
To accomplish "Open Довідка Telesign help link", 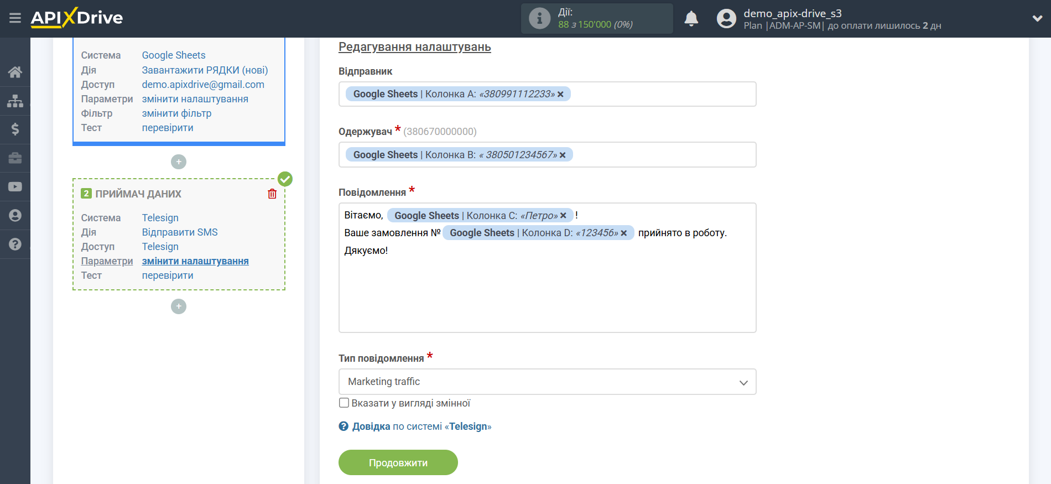I will point(422,426).
